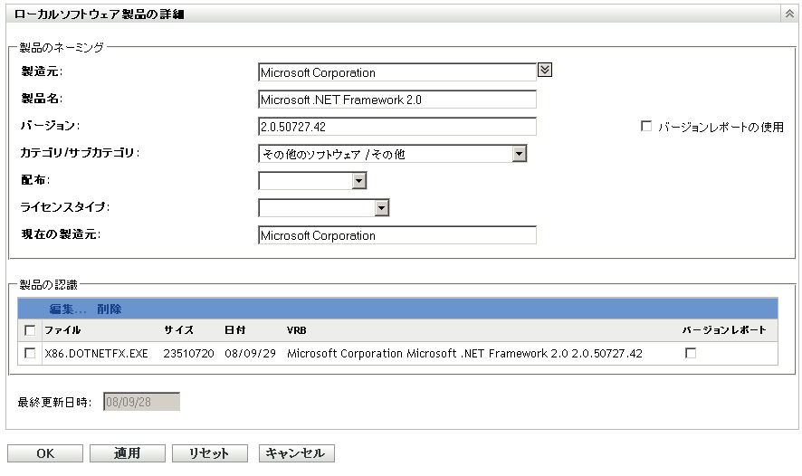Open カテゴリ/サブカテゴリ dropdown
The width and height of the screenshot is (802, 476).
tap(519, 154)
